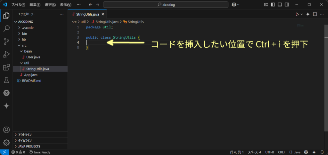
Task: Click the aicoding command center search box
Action: coord(166,4)
